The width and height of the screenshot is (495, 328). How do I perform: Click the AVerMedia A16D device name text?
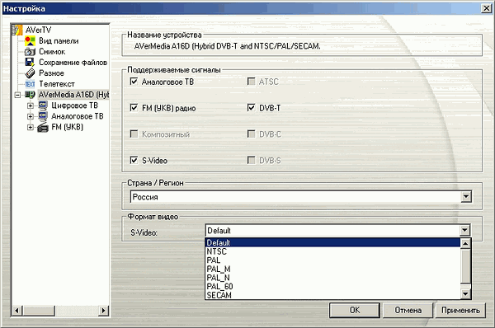(228, 46)
